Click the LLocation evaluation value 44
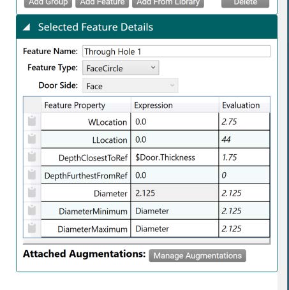 pos(226,140)
